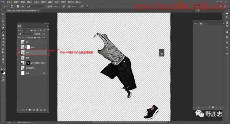Open brush blend mode dropdown in options bar
Screen dimensions: 230x124
click(35, 7)
